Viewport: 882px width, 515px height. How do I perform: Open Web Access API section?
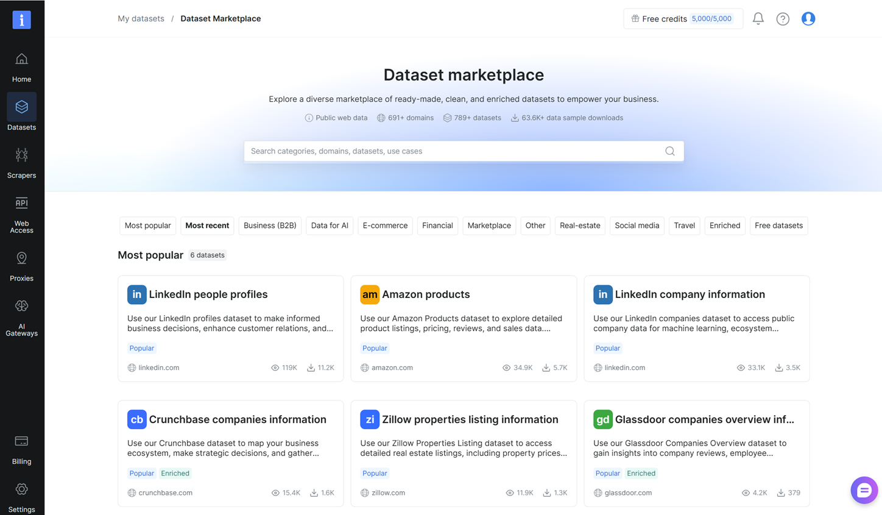tap(21, 214)
